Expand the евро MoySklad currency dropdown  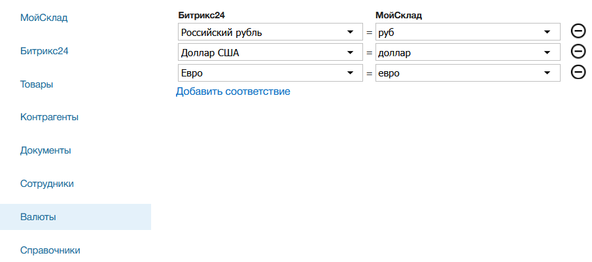[x=468, y=73]
